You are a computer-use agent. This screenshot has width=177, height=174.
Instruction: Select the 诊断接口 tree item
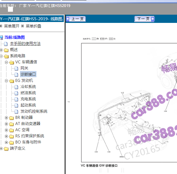coord(28,74)
